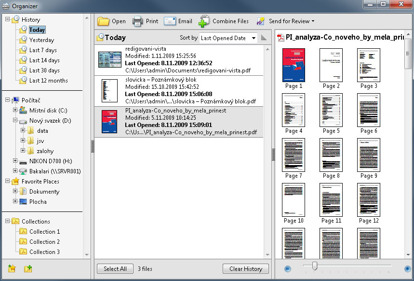Expand the data folder node

click(23, 130)
